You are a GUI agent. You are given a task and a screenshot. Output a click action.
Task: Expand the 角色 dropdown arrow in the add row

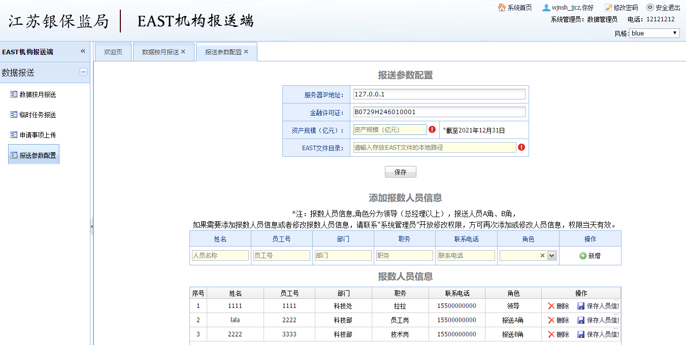pos(552,256)
